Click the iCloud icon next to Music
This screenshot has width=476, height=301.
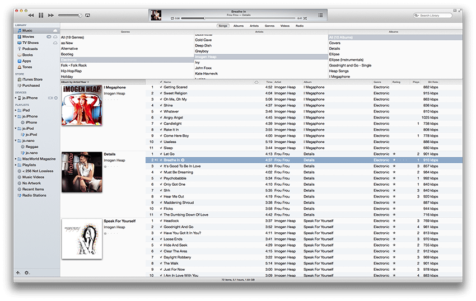[x=55, y=30]
